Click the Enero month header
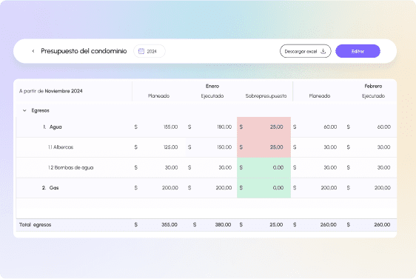 point(212,86)
